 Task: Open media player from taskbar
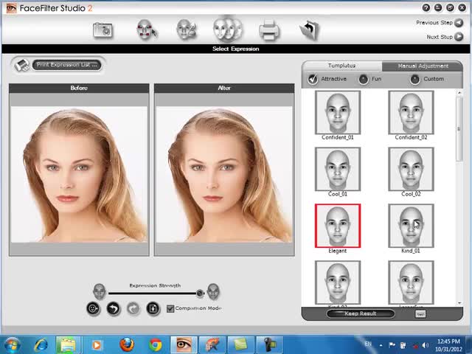click(97, 345)
